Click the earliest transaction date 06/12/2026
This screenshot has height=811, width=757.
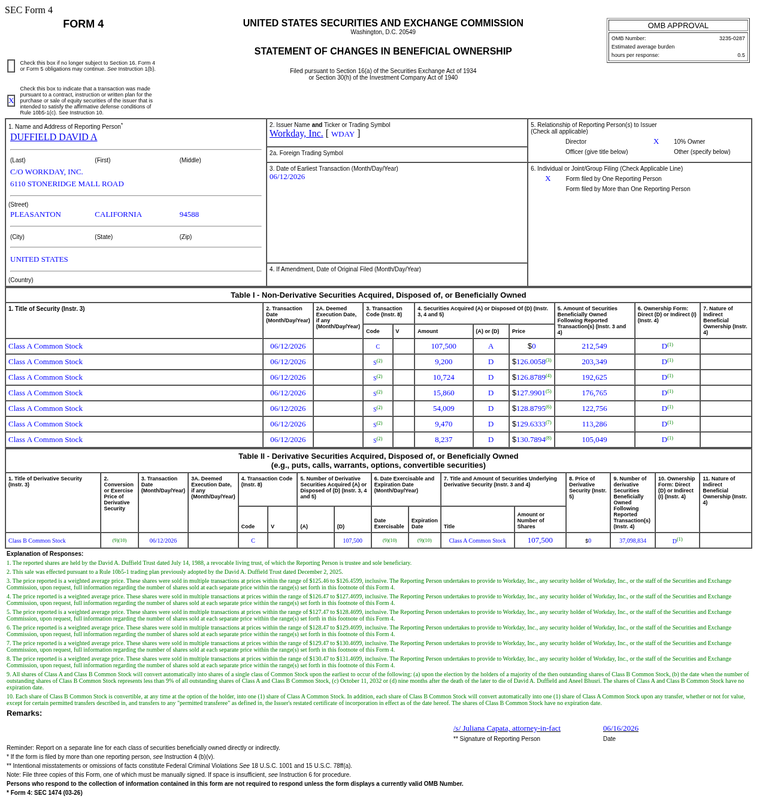coord(287,177)
